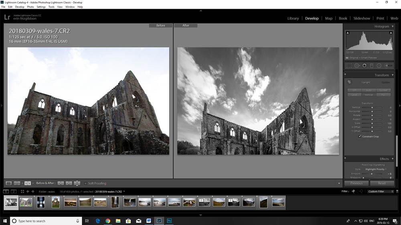Uncheck Constrain Crop checkbox
This screenshot has height=225, width=401.
360,136
